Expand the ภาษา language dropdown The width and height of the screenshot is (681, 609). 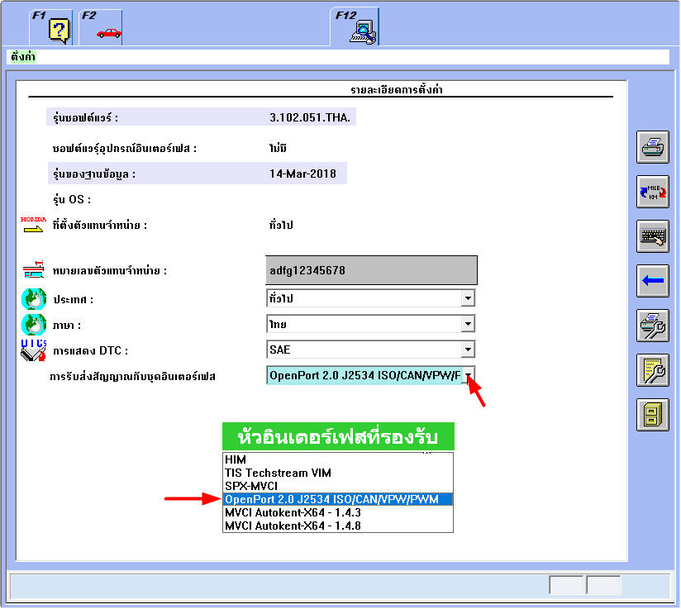tap(468, 324)
